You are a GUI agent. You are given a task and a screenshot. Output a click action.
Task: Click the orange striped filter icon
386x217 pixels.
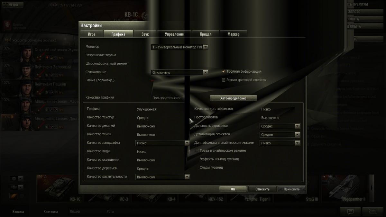(x=14, y=195)
